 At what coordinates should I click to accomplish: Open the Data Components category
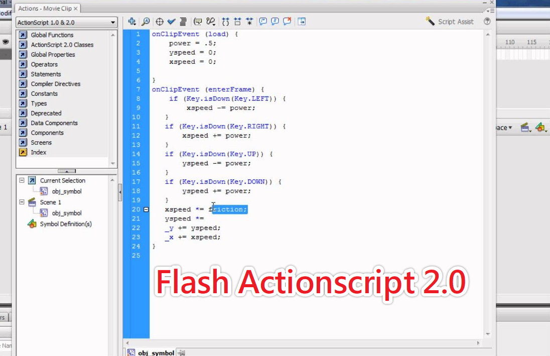click(54, 123)
